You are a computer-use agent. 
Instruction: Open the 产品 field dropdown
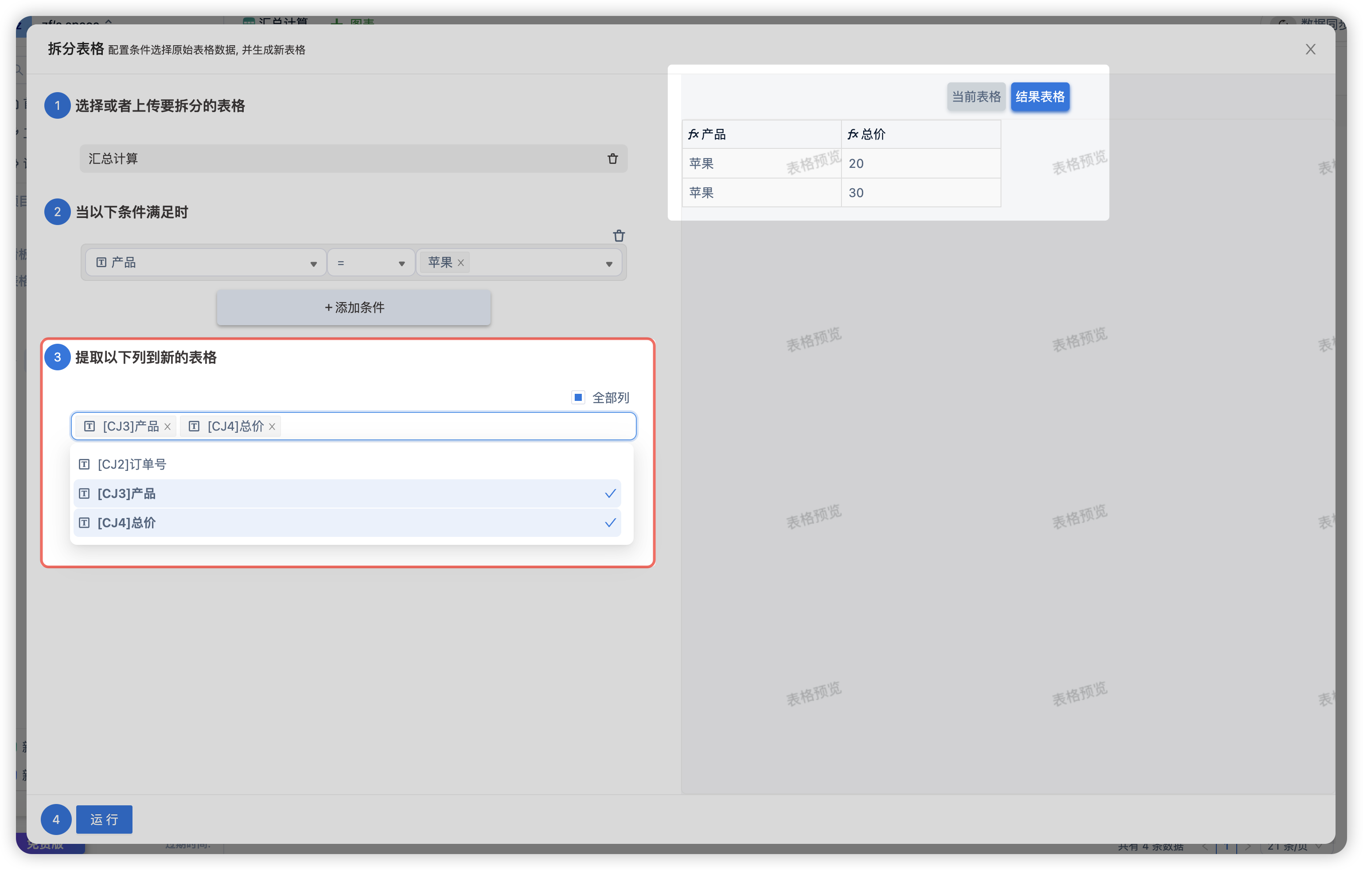pyautogui.click(x=206, y=263)
